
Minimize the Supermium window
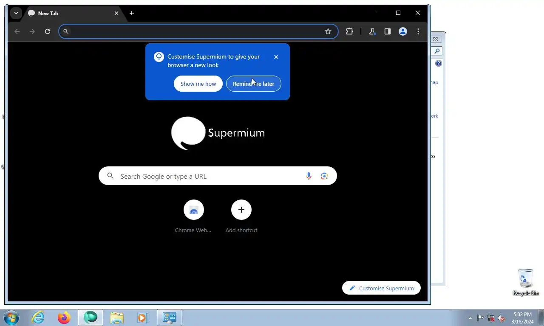[x=379, y=13]
